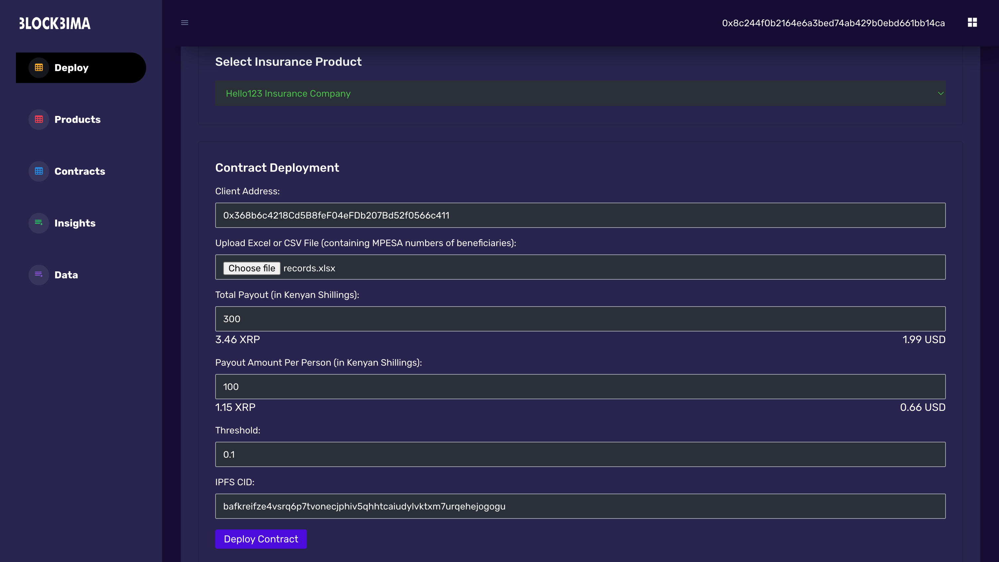Click into the IPFS CID field
The image size is (999, 562).
coord(580,506)
